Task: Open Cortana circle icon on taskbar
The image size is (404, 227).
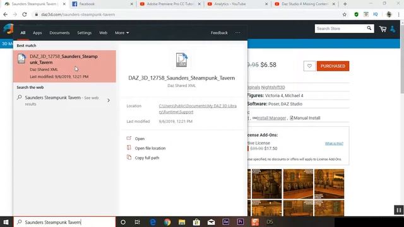Action: [123, 222]
